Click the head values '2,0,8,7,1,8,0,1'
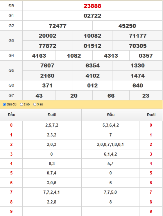 [110, 144]
